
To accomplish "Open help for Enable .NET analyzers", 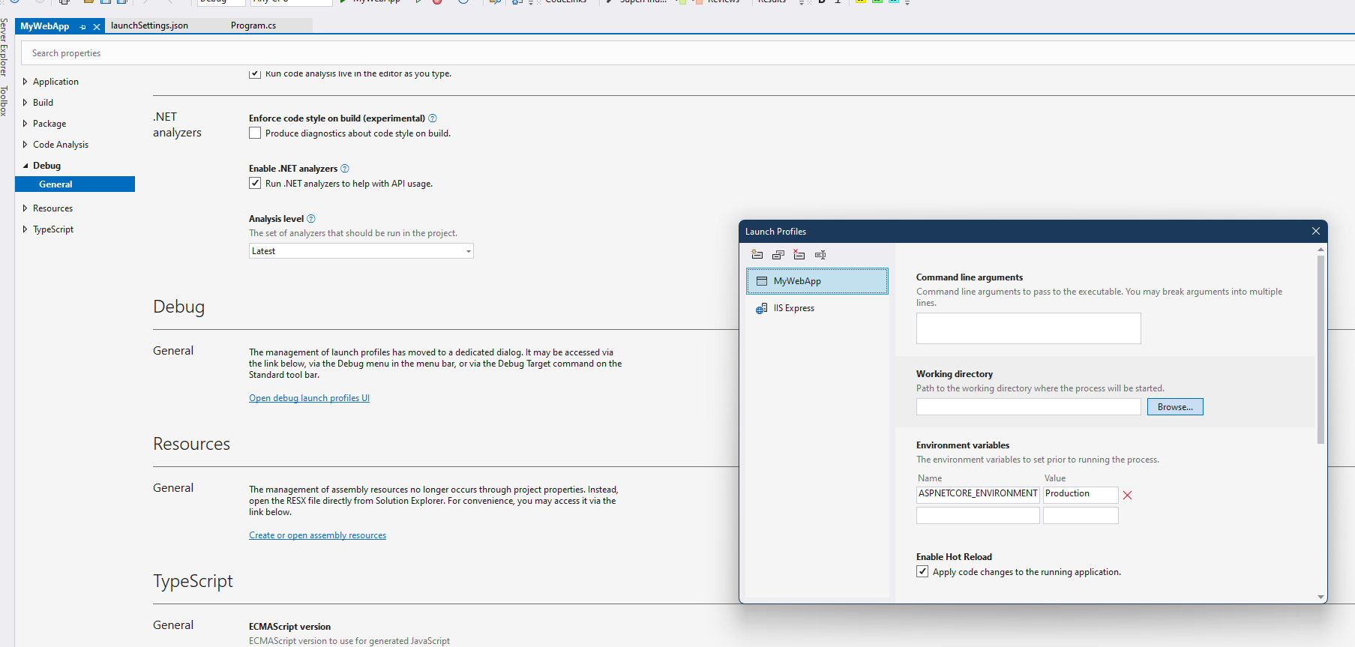I will click(345, 169).
